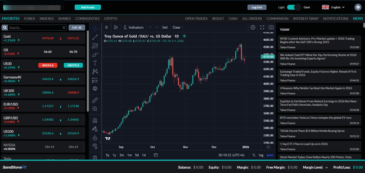Open the candlestick chart style selector

click(116, 27)
